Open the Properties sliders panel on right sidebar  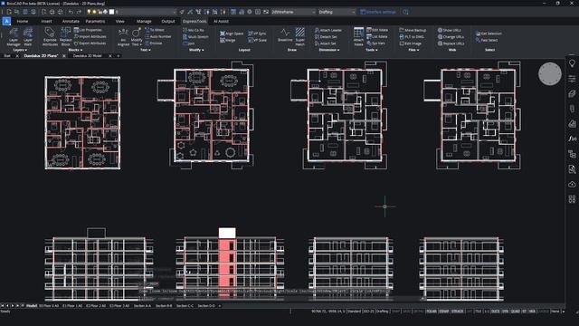coord(572,79)
